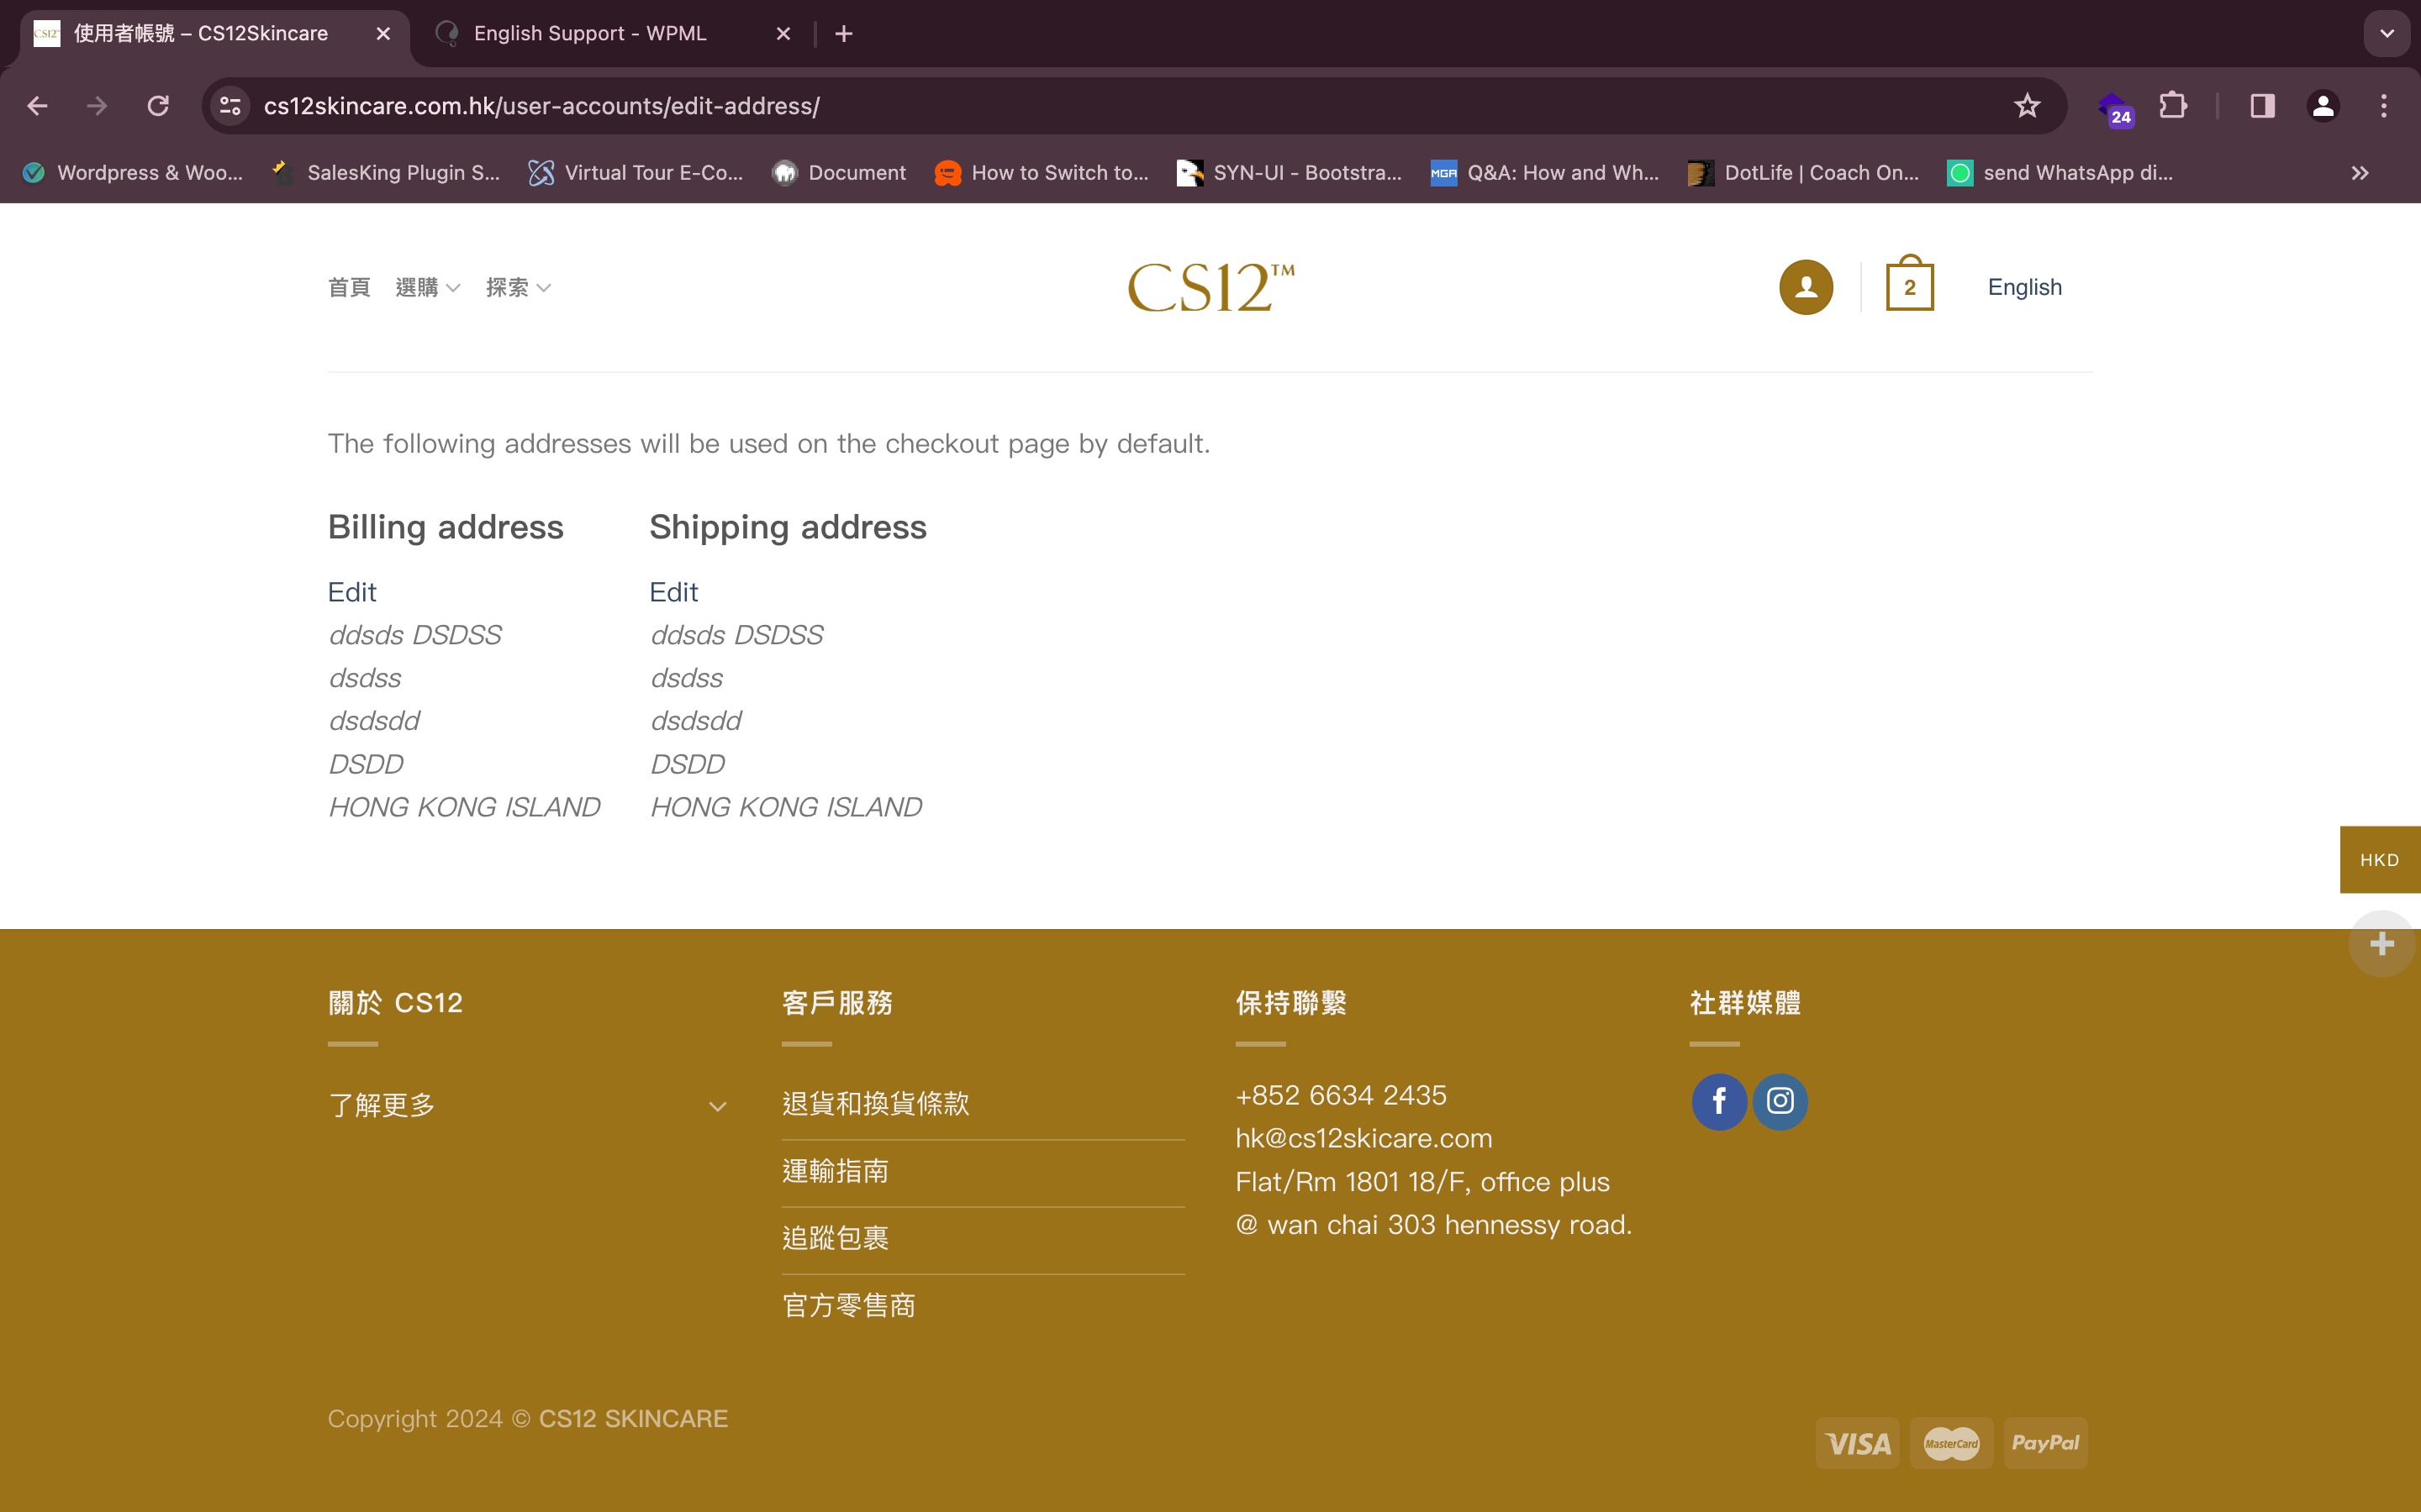Click the hk@cs12skicare.com email text
Image resolution: width=2421 pixels, height=1512 pixels.
point(1363,1138)
